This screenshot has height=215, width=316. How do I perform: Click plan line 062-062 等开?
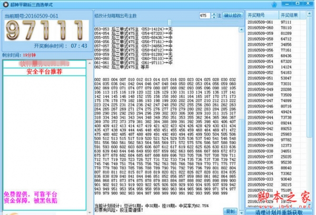tap(122, 67)
